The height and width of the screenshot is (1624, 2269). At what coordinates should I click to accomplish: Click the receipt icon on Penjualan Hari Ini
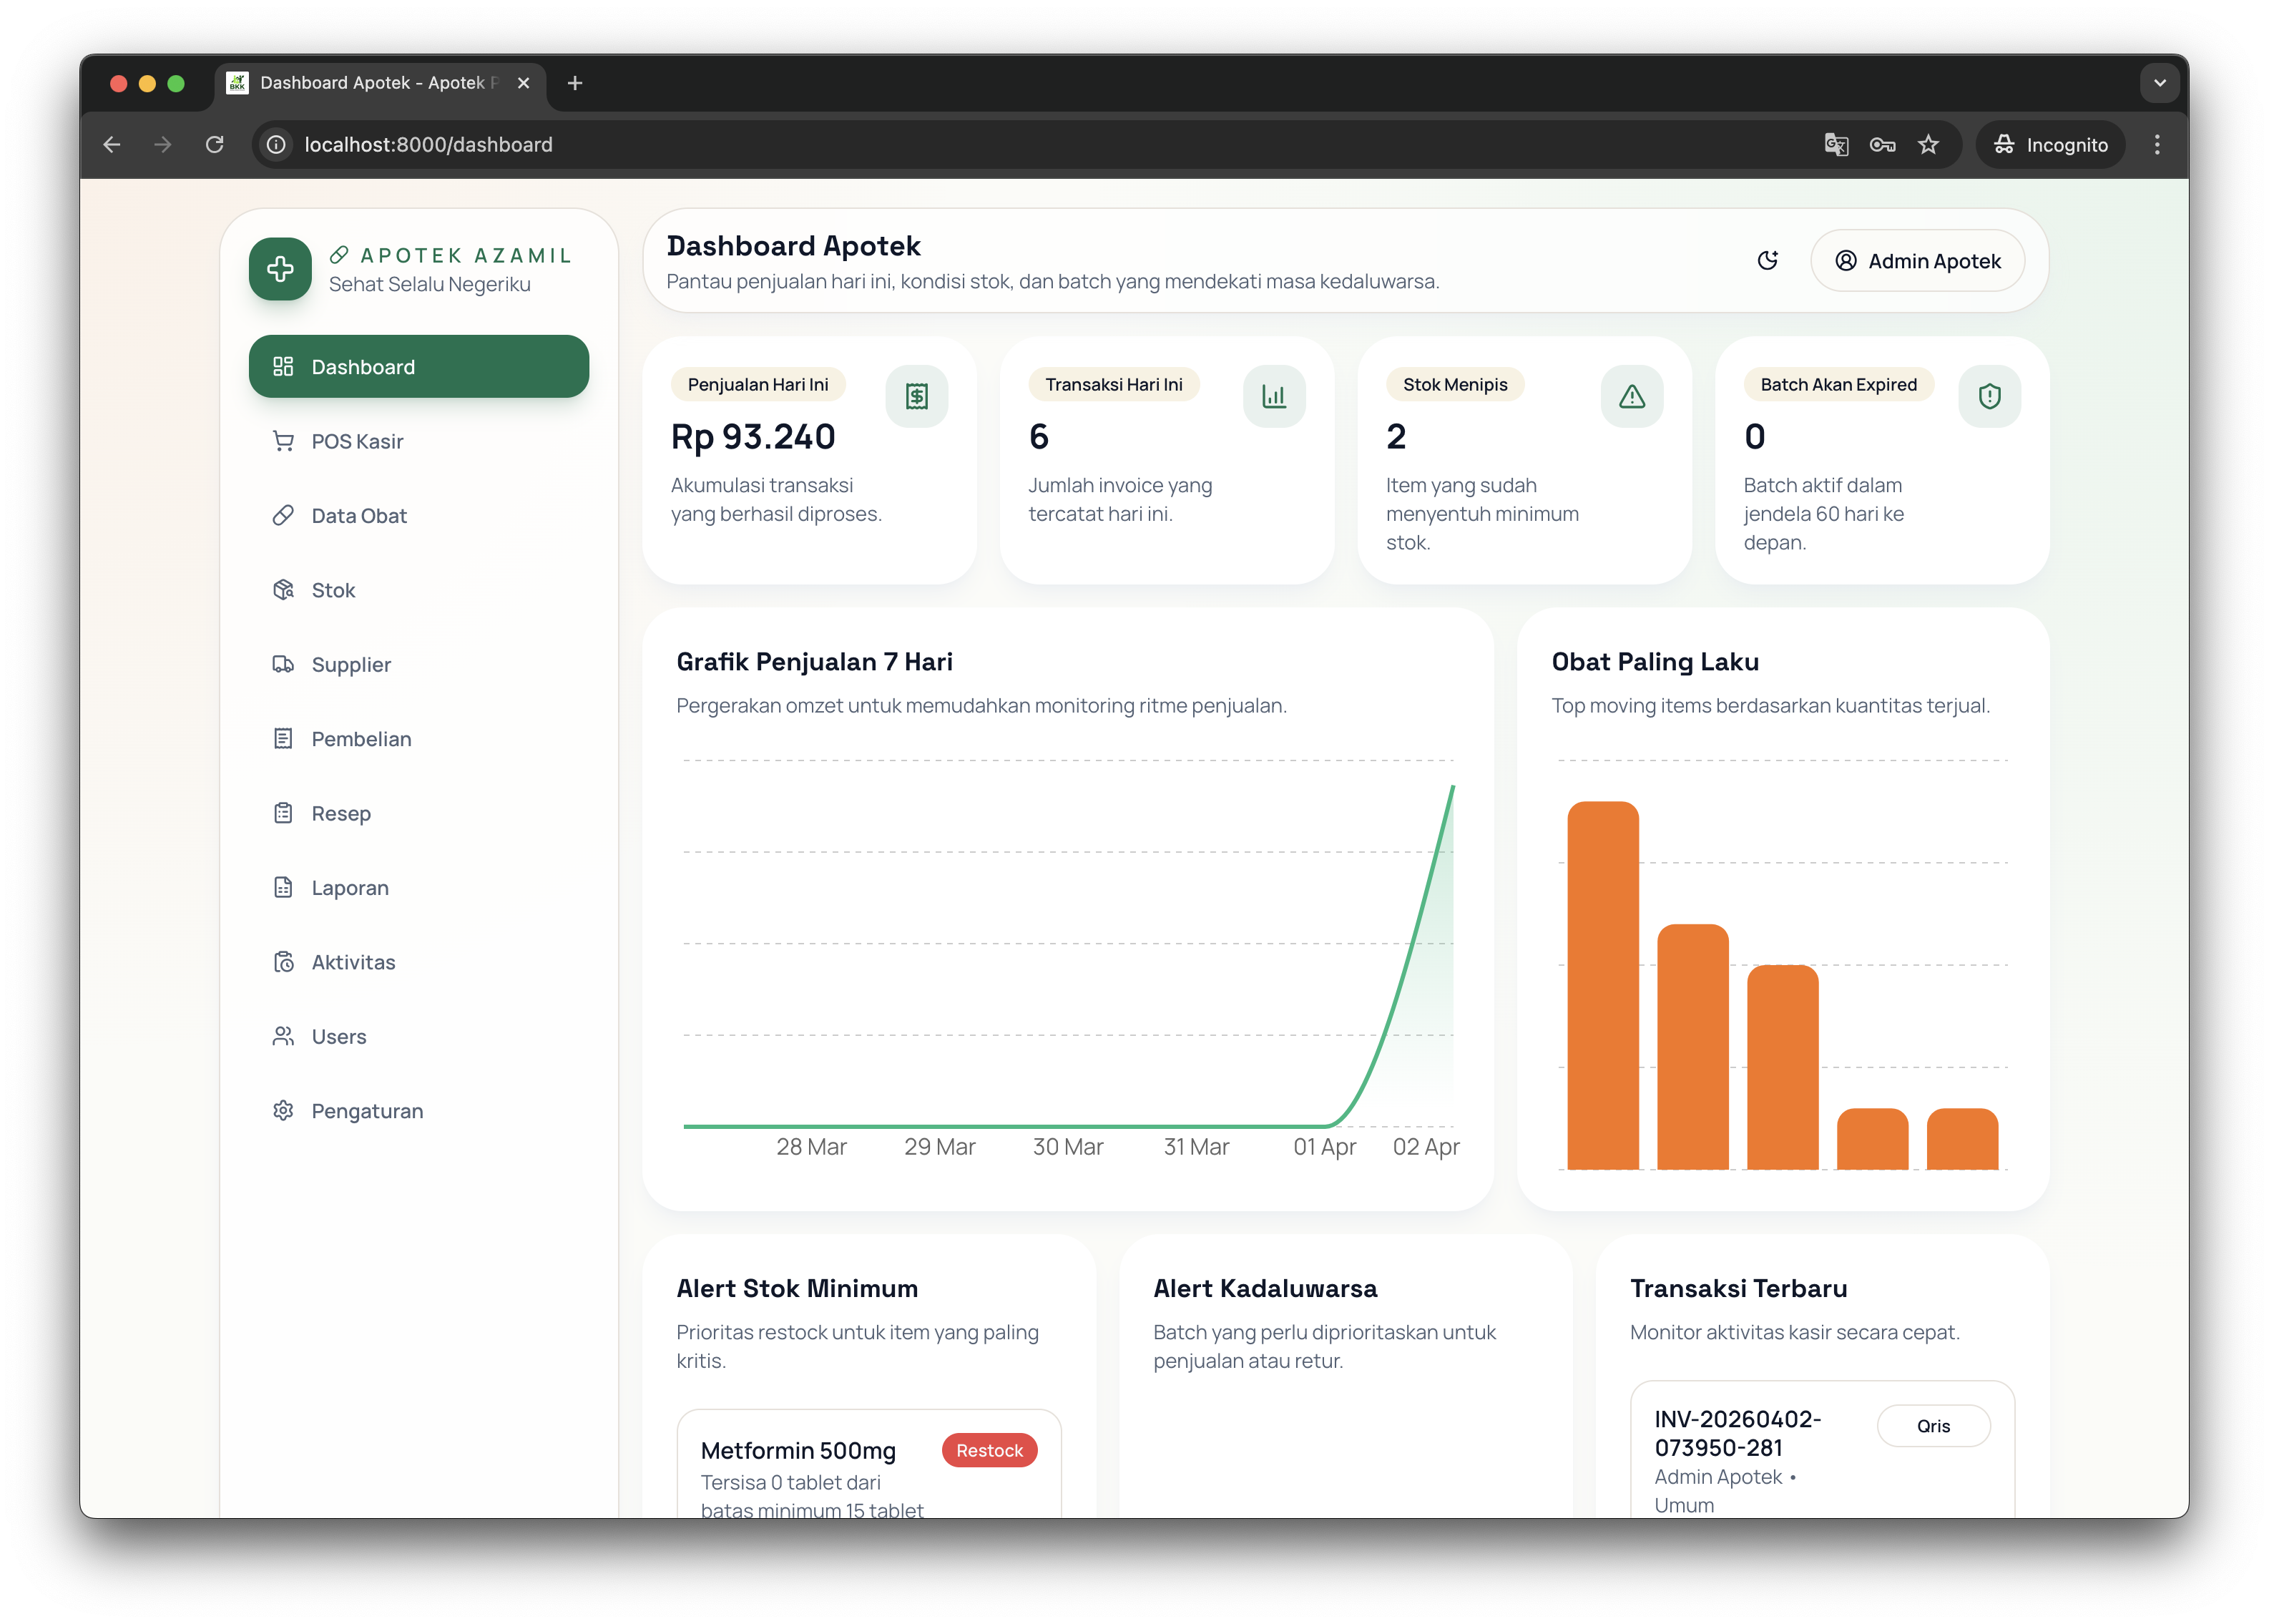pos(916,397)
